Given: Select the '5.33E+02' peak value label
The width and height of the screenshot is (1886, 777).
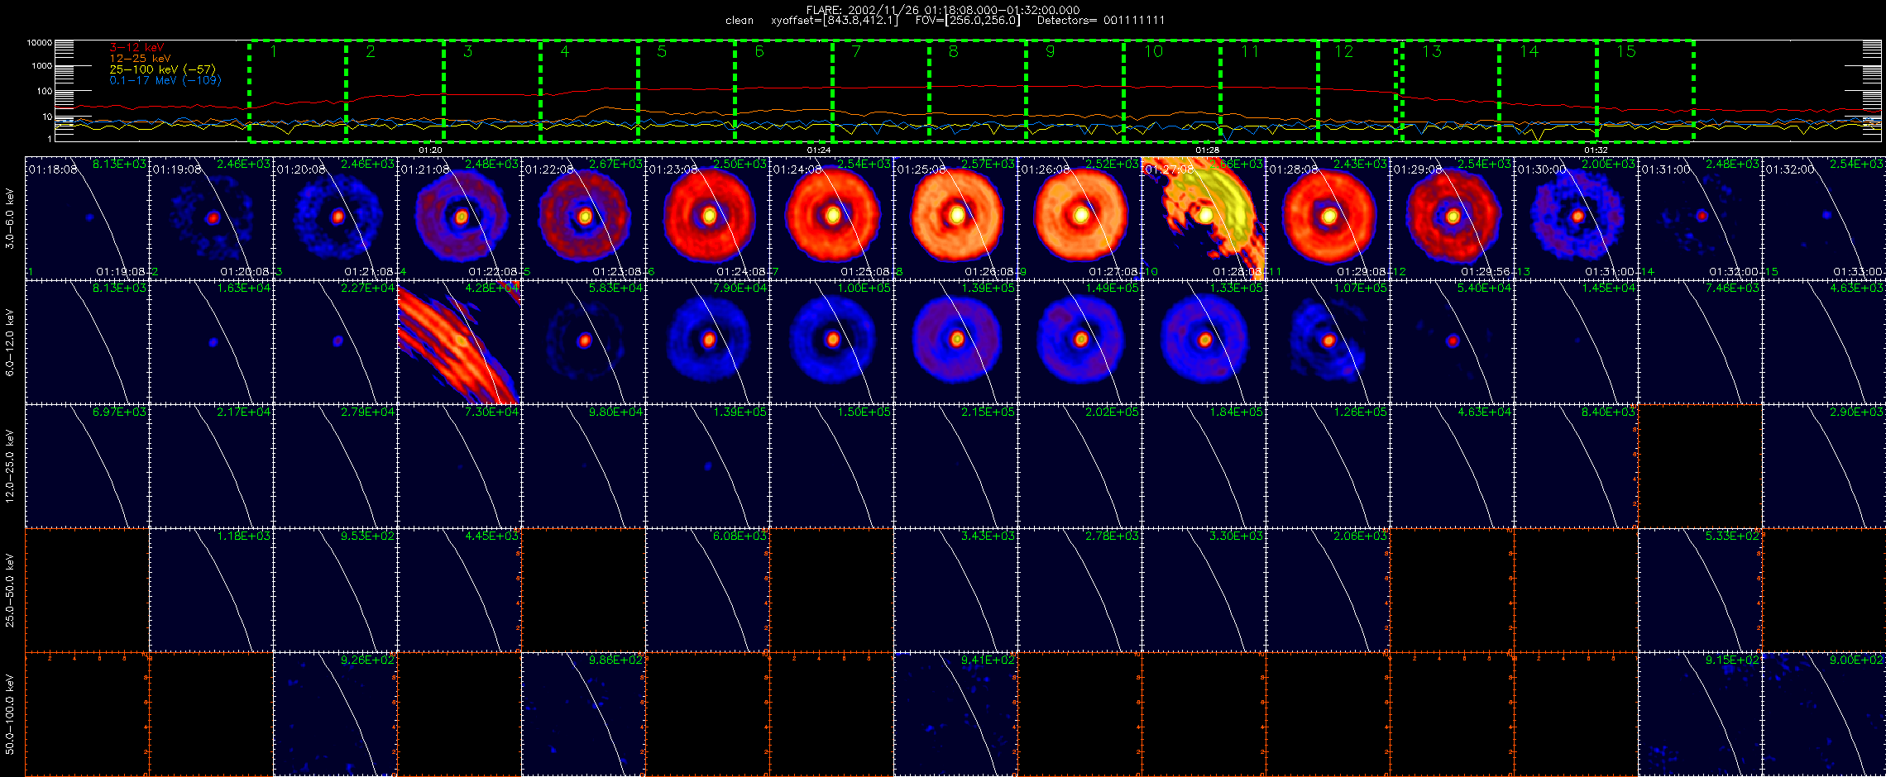Looking at the screenshot, I should (x=1733, y=536).
